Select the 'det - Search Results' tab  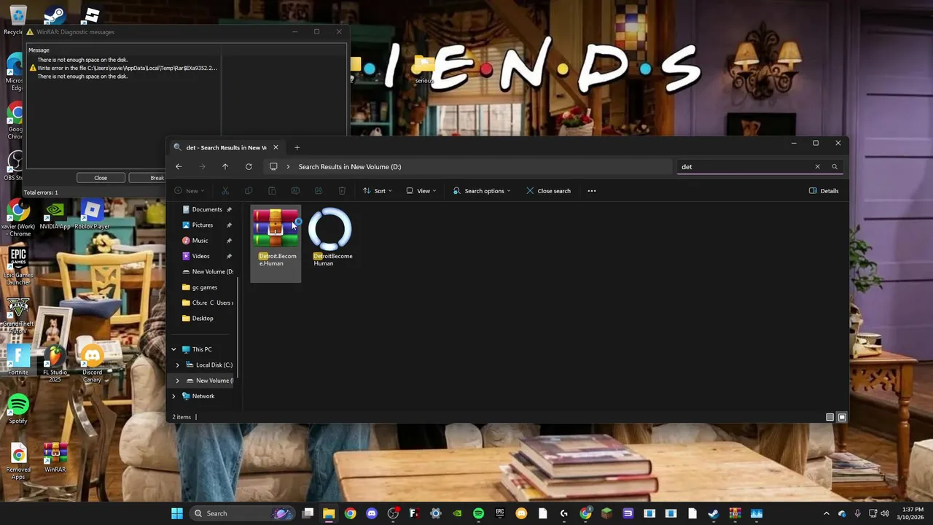tap(226, 147)
